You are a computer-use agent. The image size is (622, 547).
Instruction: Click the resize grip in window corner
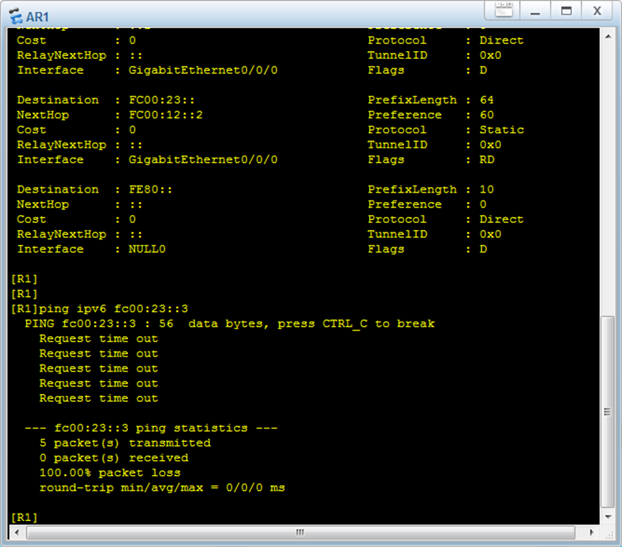tap(608, 534)
